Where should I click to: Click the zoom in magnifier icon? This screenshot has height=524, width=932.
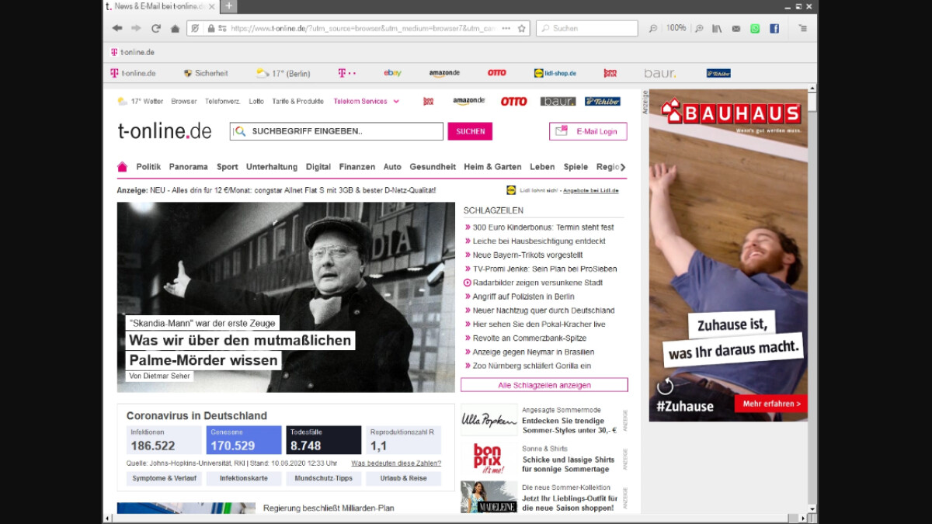(x=699, y=28)
